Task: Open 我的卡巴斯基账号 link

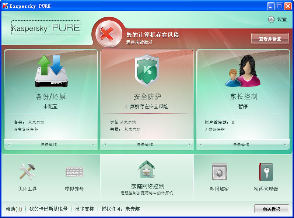Action: coord(48,209)
